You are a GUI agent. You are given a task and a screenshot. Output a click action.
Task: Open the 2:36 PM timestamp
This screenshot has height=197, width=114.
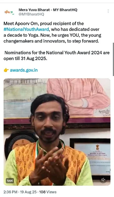tap(10, 192)
